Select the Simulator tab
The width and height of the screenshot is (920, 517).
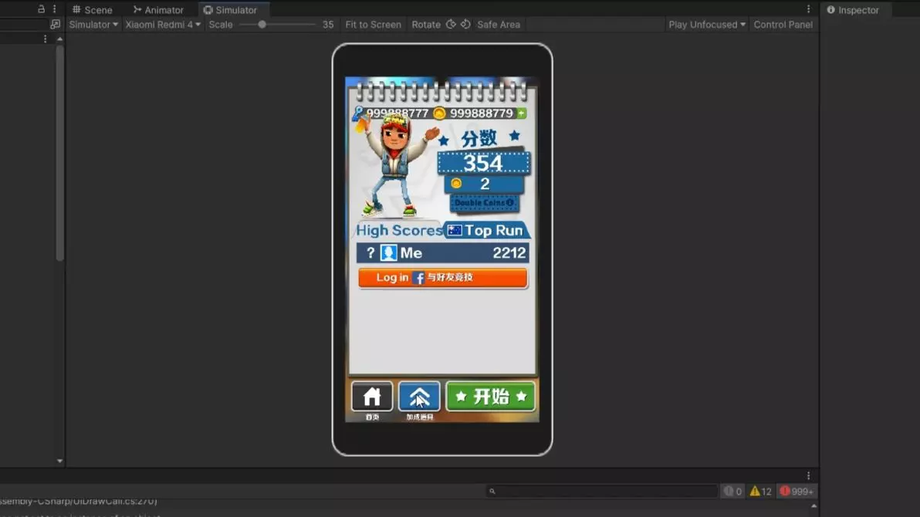click(230, 10)
